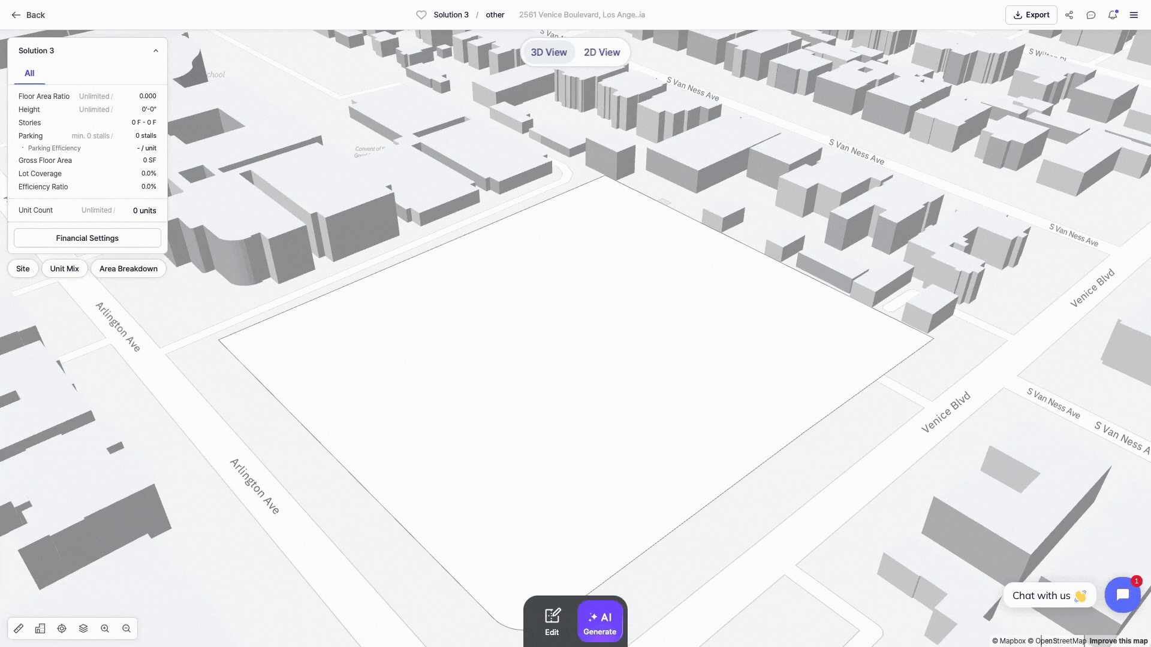Zoom out with the magnifier minus icon
This screenshot has height=647, width=1151.
(126, 628)
